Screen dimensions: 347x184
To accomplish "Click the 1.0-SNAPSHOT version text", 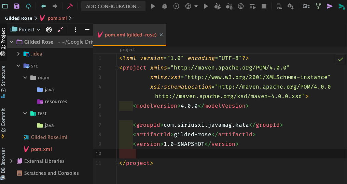I will coord(184,144).
